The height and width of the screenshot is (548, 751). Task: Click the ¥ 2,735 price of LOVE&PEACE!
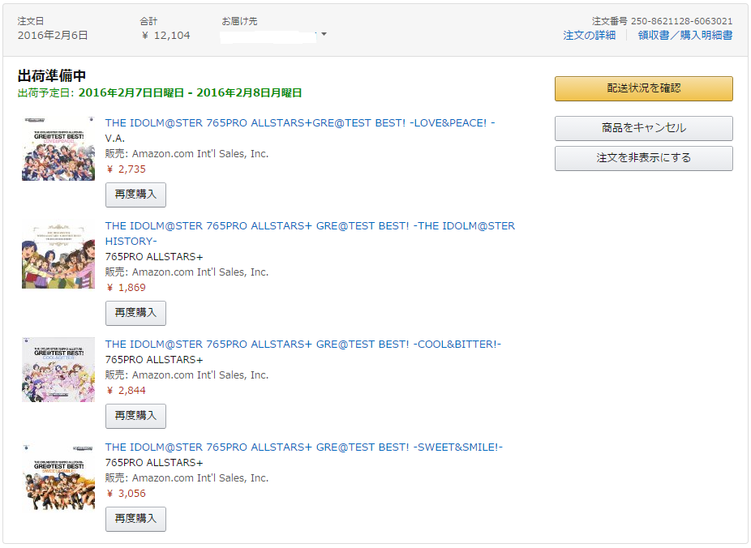click(127, 169)
